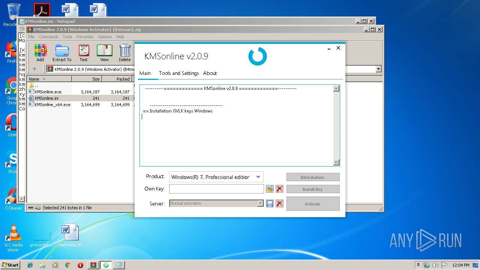The width and height of the screenshot is (480, 270).
Task: Show hidden tray icons arrow
Action: pyautogui.click(x=418, y=265)
